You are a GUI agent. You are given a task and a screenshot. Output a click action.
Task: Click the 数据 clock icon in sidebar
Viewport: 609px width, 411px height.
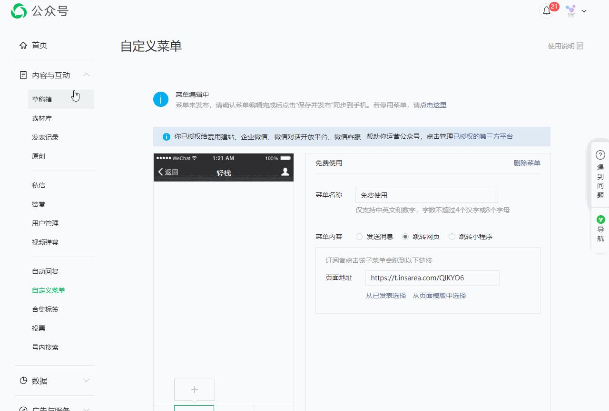tap(23, 381)
